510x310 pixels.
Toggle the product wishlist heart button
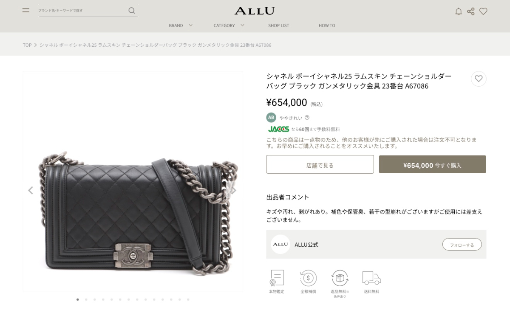click(x=479, y=79)
